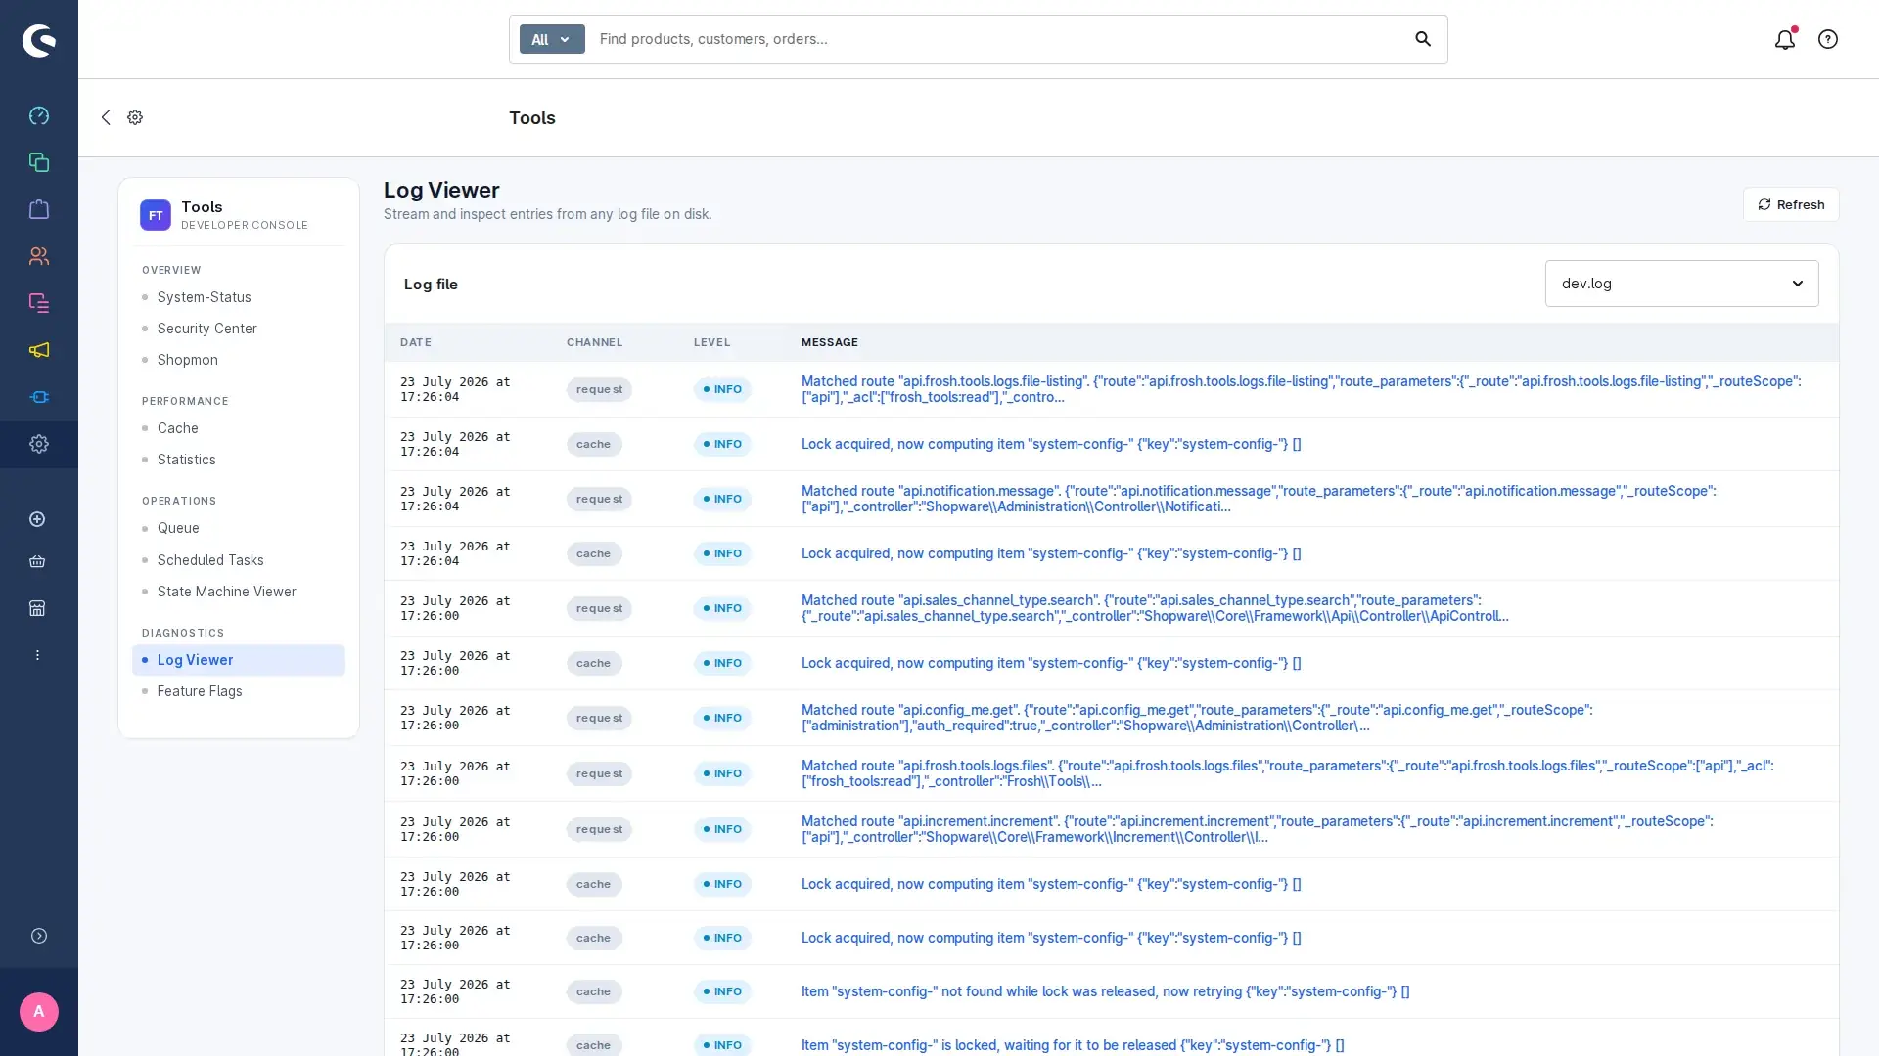Click the LEVEL column header
Image resolution: width=1879 pixels, height=1056 pixels.
[x=711, y=342]
